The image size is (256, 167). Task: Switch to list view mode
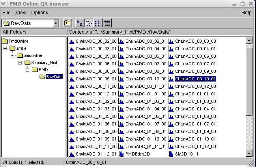coord(98,23)
